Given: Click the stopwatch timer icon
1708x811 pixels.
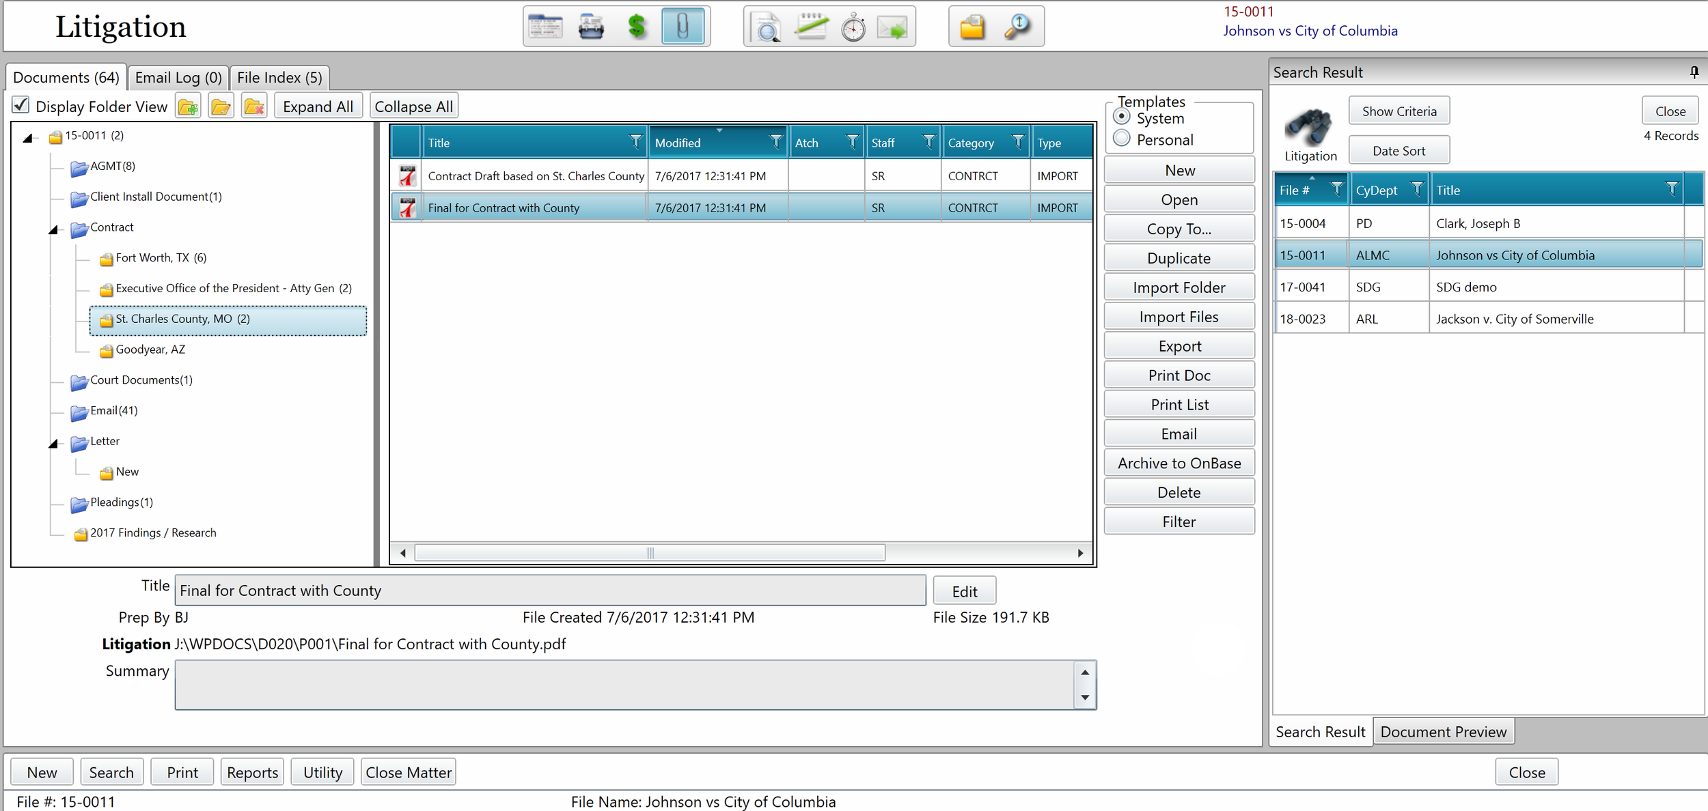Looking at the screenshot, I should click(853, 27).
